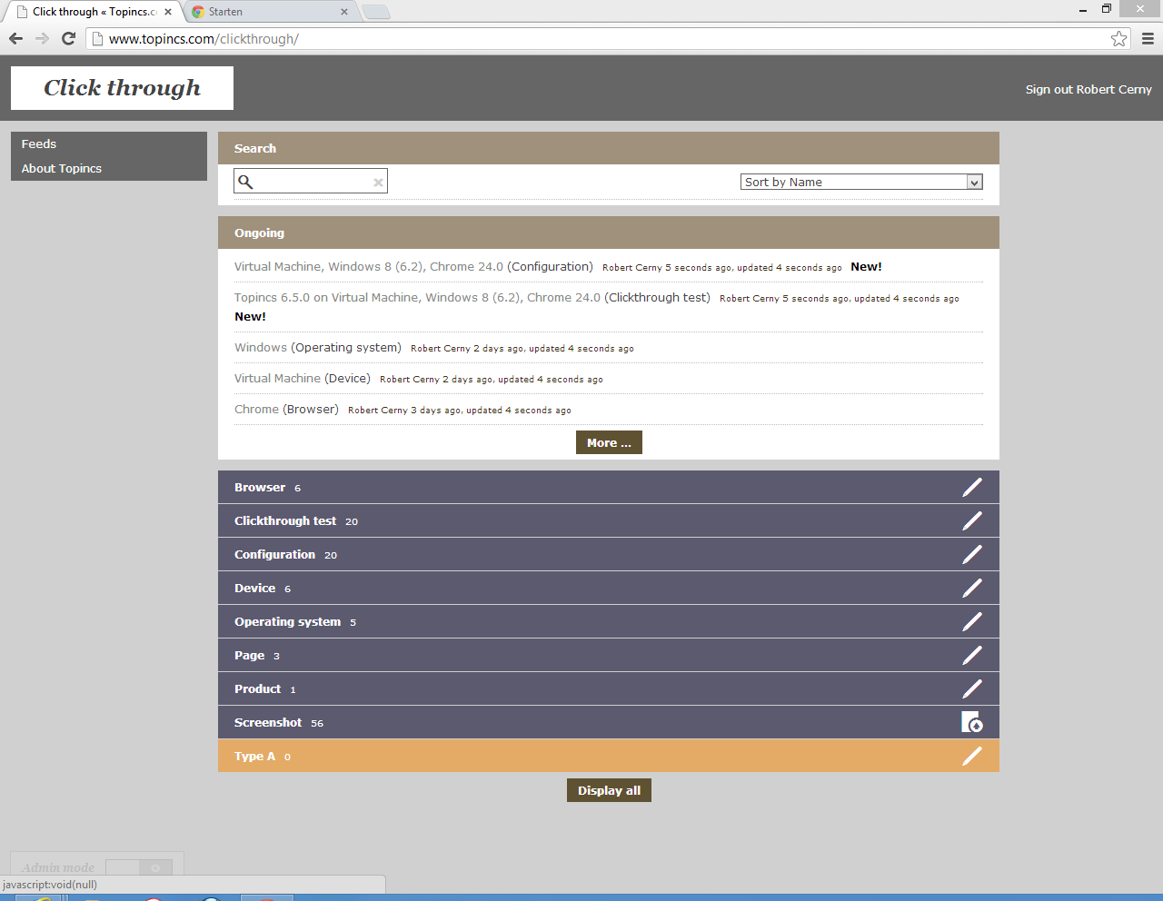Screen dimensions: 1163x901
Task: Expand the Device type row
Action: point(255,589)
